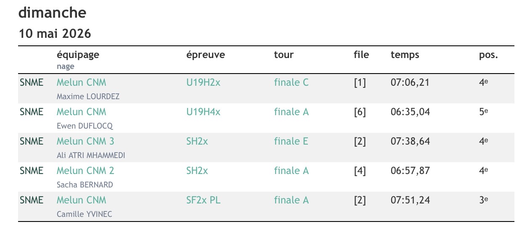Open the U19H2x event link
This screenshot has height=240, width=530.
(x=203, y=82)
